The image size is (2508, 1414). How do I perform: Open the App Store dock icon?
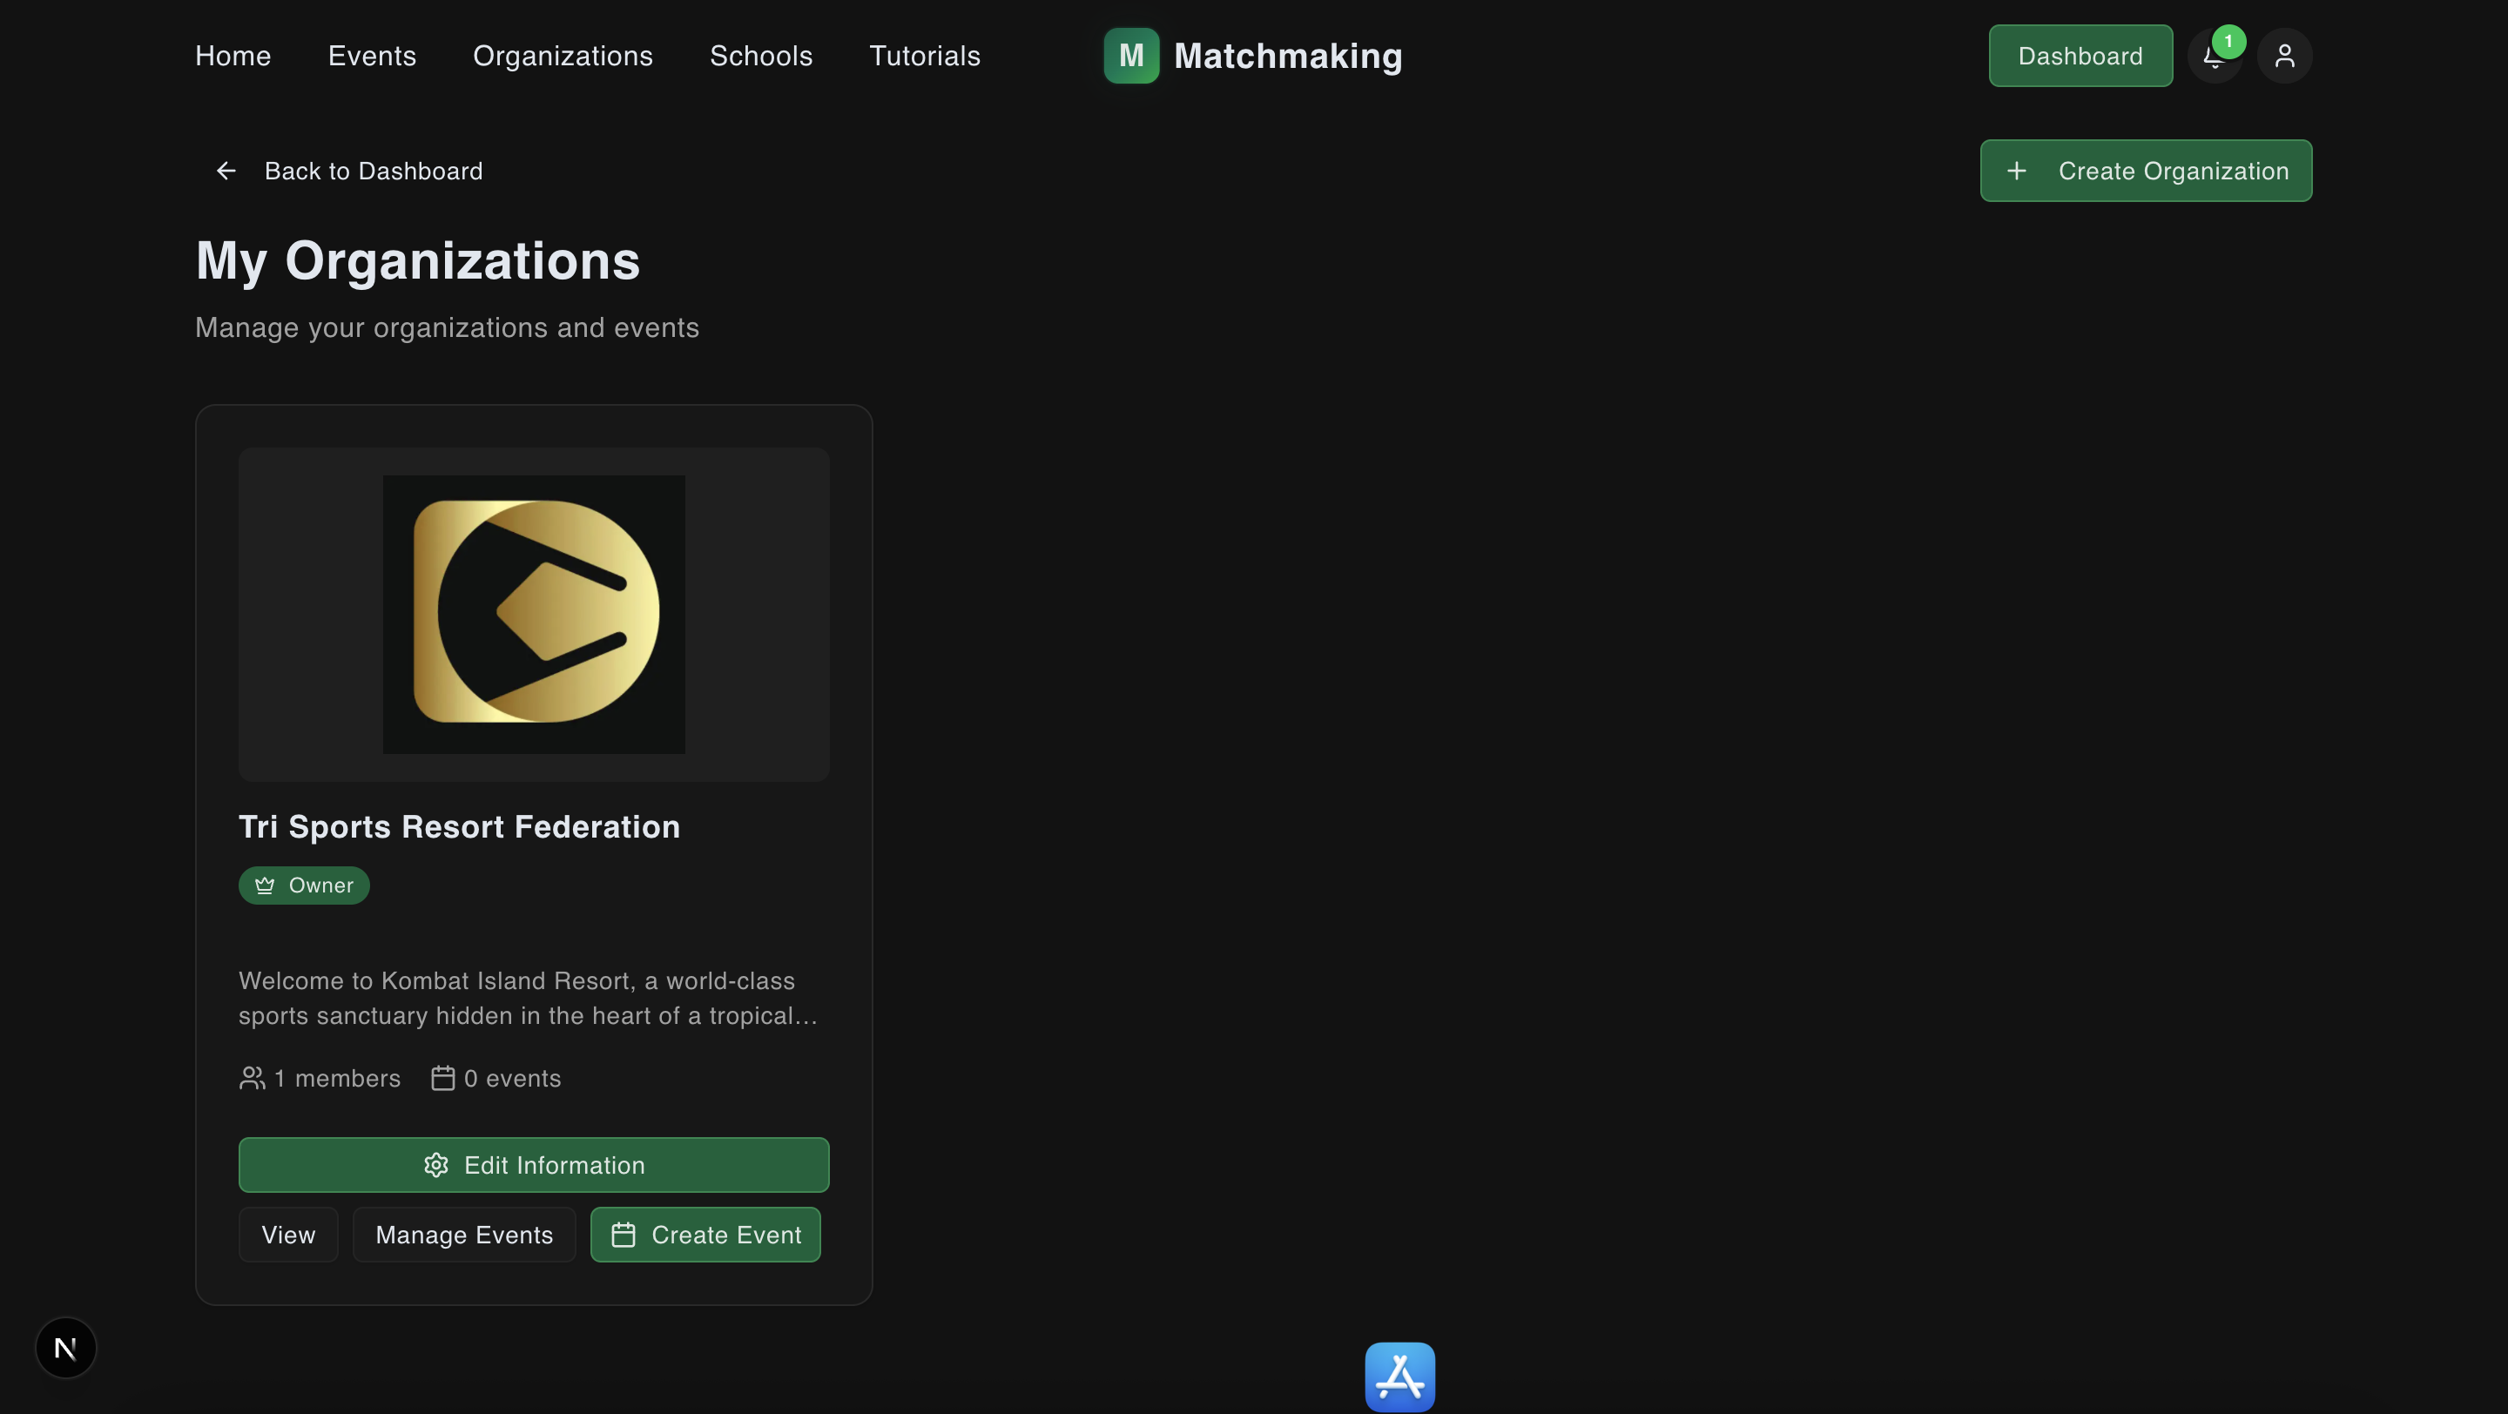pyautogui.click(x=1399, y=1377)
